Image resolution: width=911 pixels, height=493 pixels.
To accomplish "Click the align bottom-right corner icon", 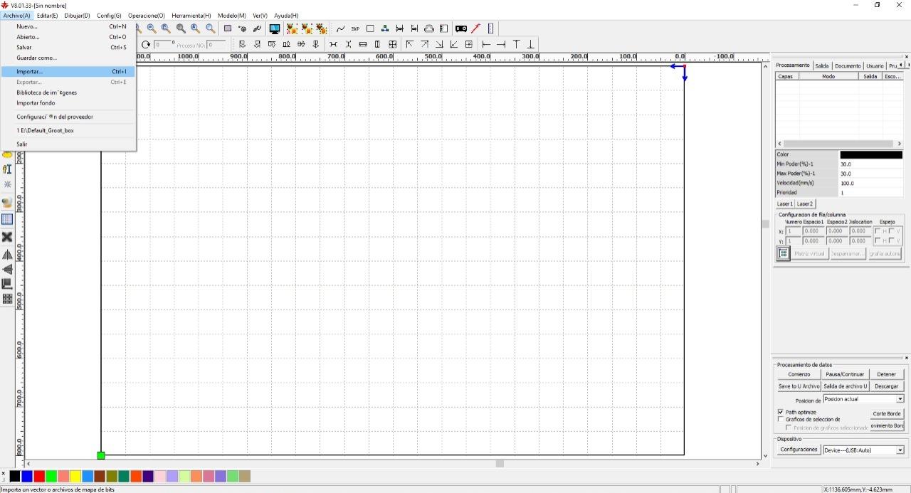I will [439, 44].
